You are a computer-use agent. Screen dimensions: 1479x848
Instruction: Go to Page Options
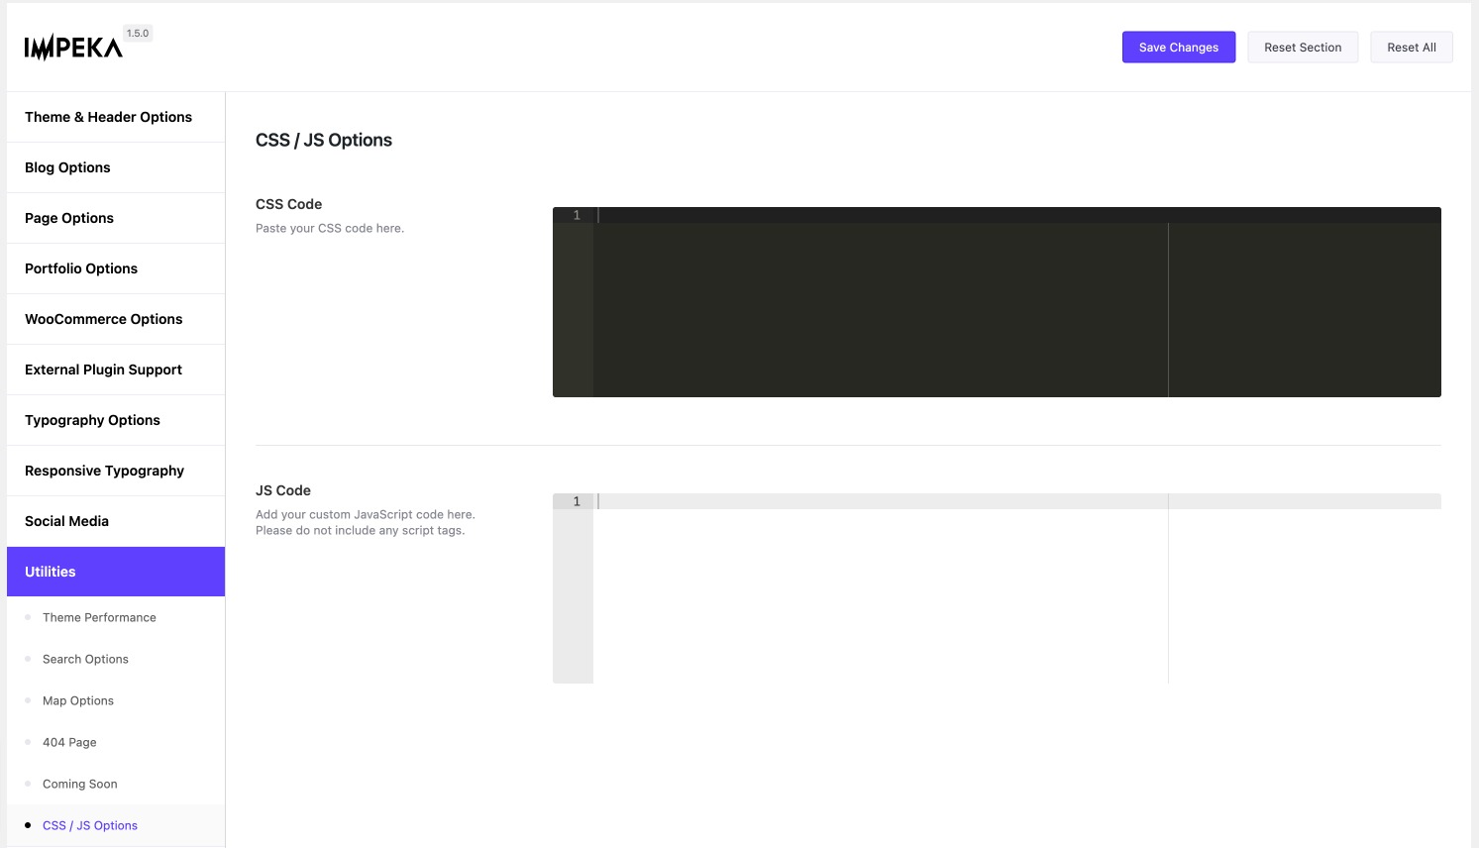68,218
